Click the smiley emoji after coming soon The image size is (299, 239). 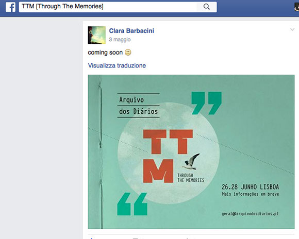click(128, 52)
